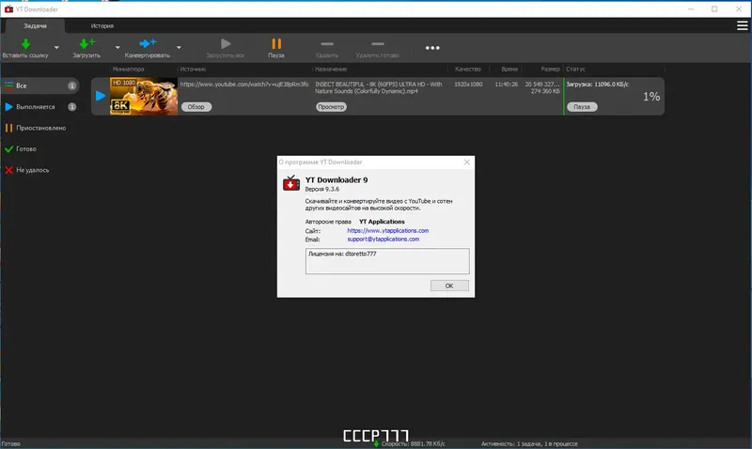Expand the Конвертировать dropdown arrow
752x449 pixels.
179,48
